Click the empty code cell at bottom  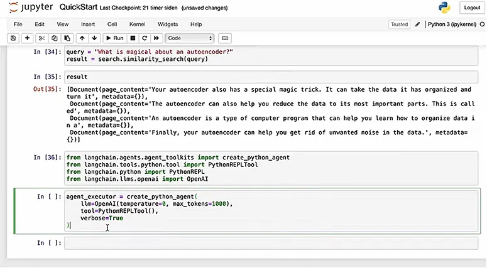(x=270, y=242)
